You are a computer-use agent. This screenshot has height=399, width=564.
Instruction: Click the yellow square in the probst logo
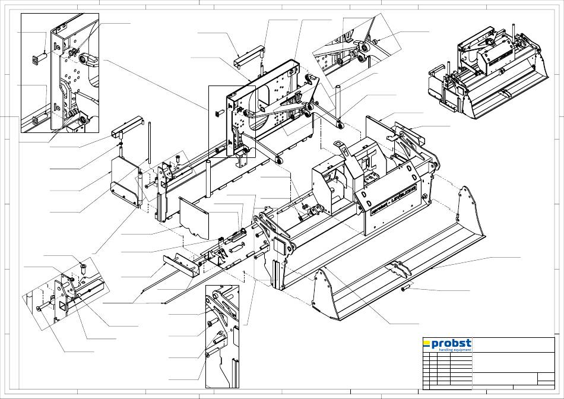pos(427,344)
